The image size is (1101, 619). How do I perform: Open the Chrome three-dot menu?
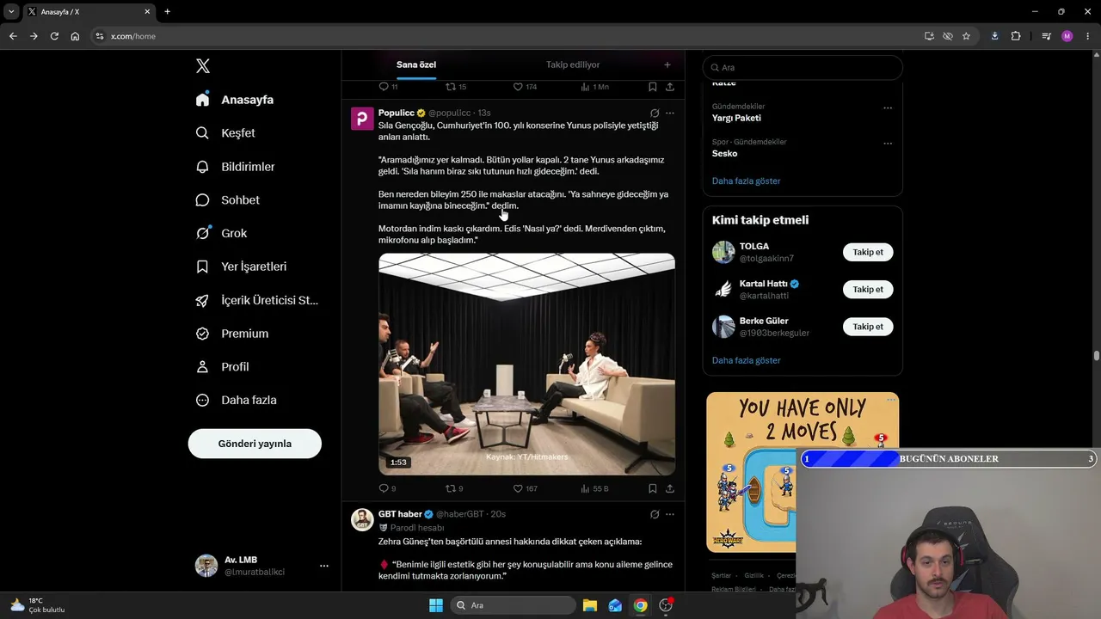[x=1087, y=36]
